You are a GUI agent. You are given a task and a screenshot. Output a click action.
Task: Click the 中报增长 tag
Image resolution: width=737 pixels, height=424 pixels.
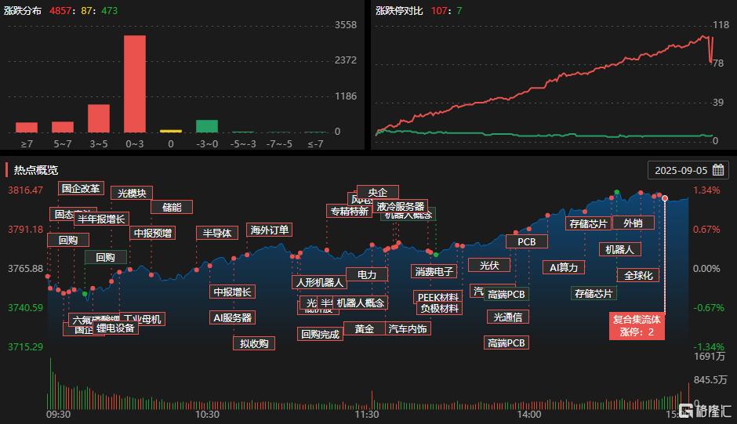(232, 292)
